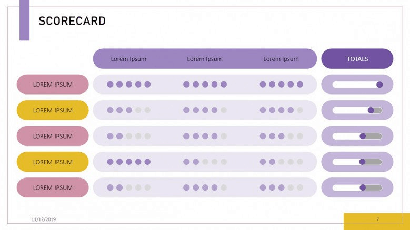Click the second row totals slider knob
Image resolution: width=410 pixels, height=230 pixels.
(371, 110)
